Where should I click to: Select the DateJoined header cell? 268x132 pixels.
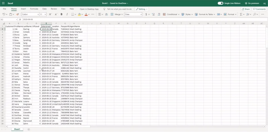(x=46, y=26)
